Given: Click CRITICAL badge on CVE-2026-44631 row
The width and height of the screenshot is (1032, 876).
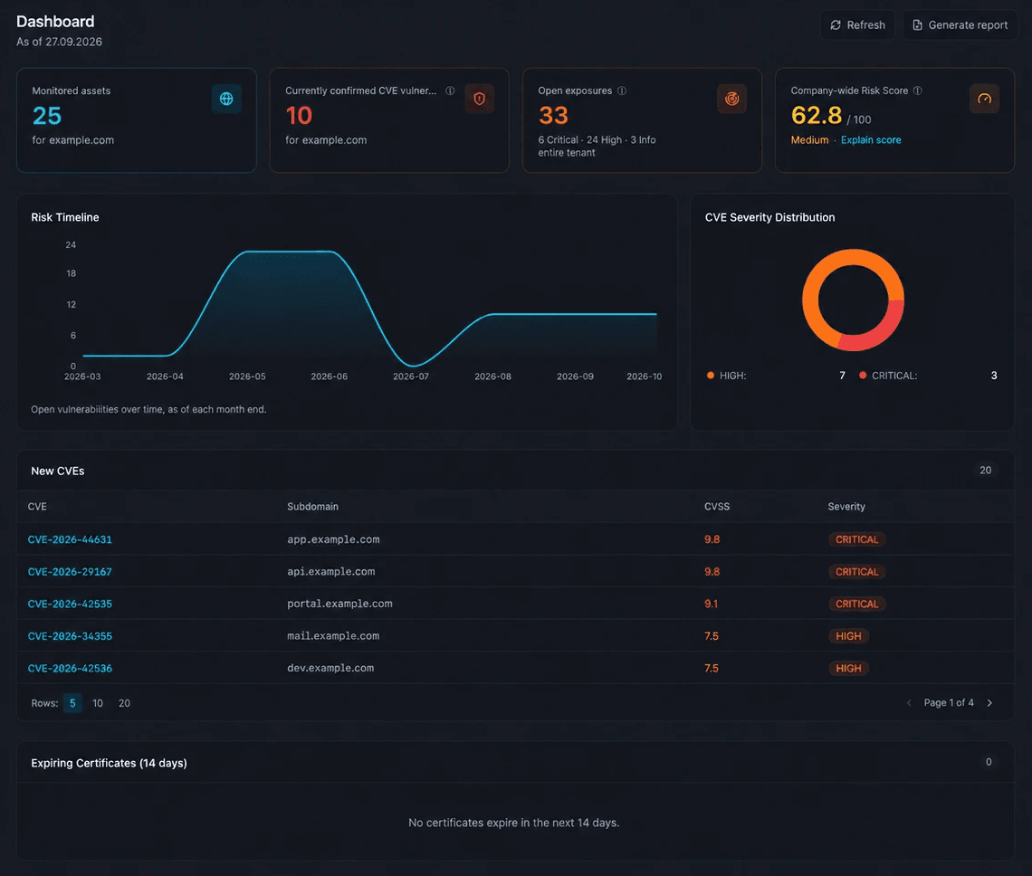Looking at the screenshot, I should click(857, 539).
